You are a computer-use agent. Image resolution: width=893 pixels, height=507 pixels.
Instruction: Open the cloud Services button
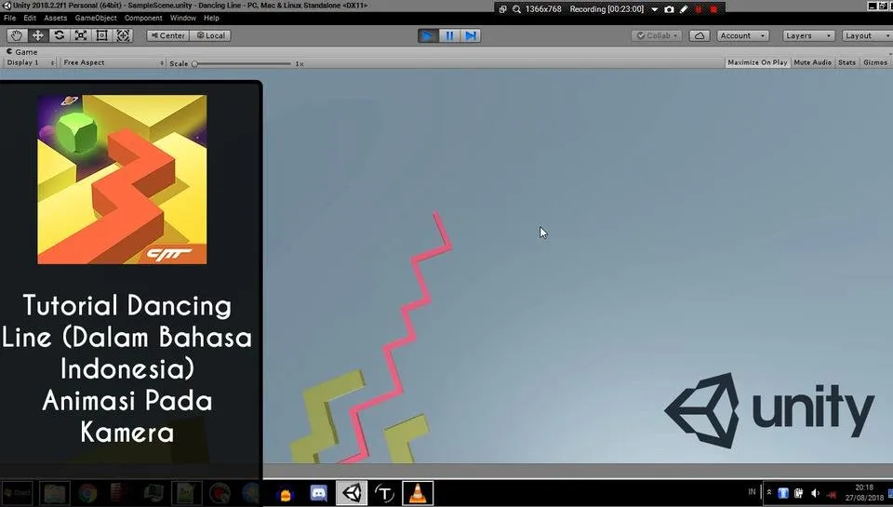pos(700,35)
